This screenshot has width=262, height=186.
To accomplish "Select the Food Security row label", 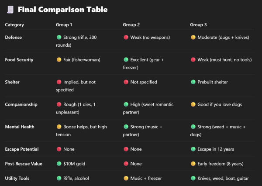I will 19,60.
